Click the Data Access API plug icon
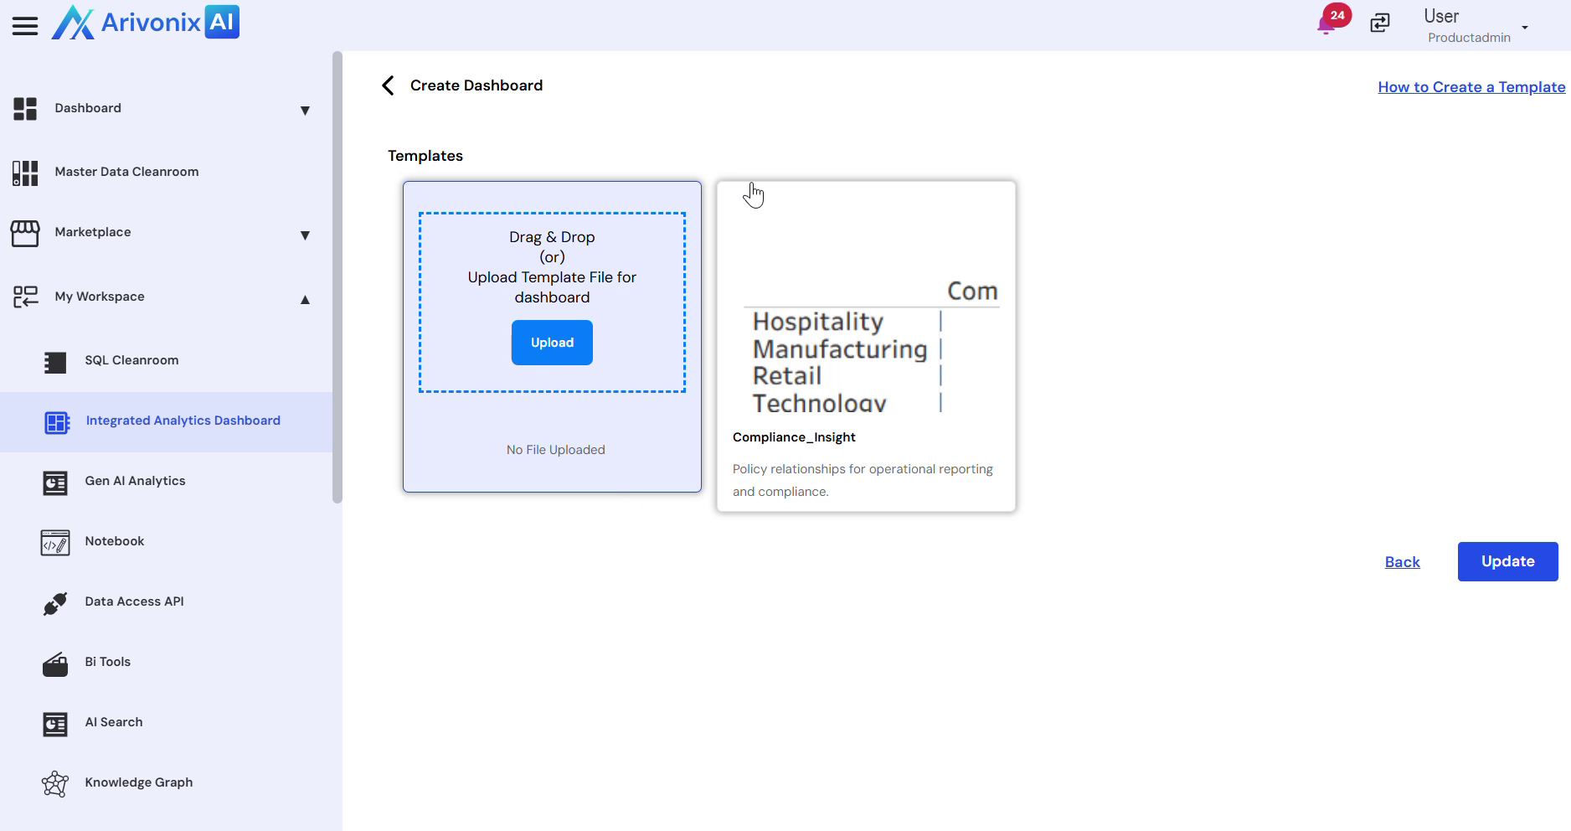 point(55,603)
